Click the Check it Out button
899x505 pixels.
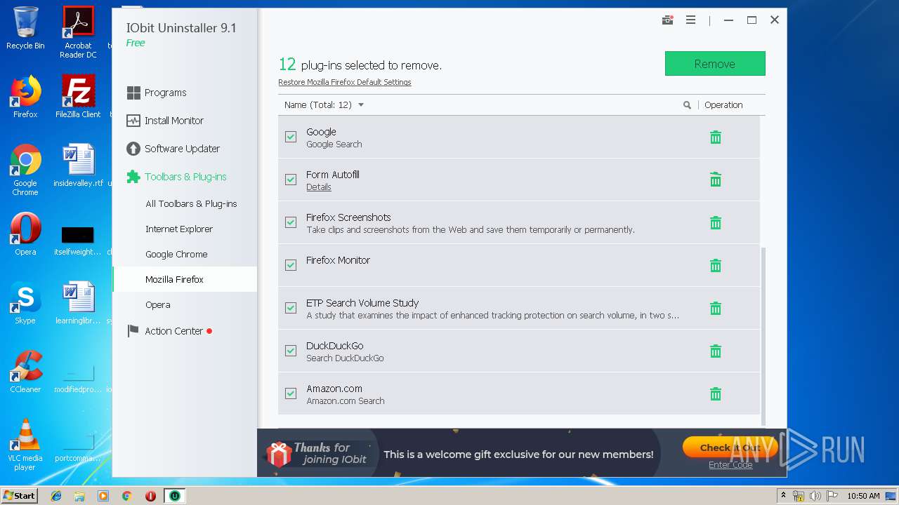click(730, 447)
